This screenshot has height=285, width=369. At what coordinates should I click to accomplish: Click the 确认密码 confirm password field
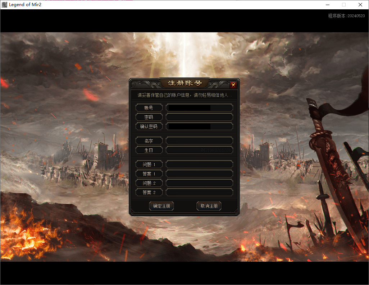coord(199,127)
